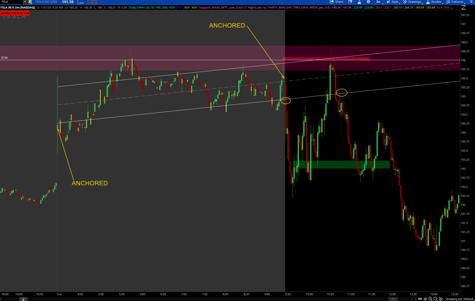This screenshot has height=301, width=475.
Task: Click the expand horizontal arrows icon
Action: coord(420,299)
